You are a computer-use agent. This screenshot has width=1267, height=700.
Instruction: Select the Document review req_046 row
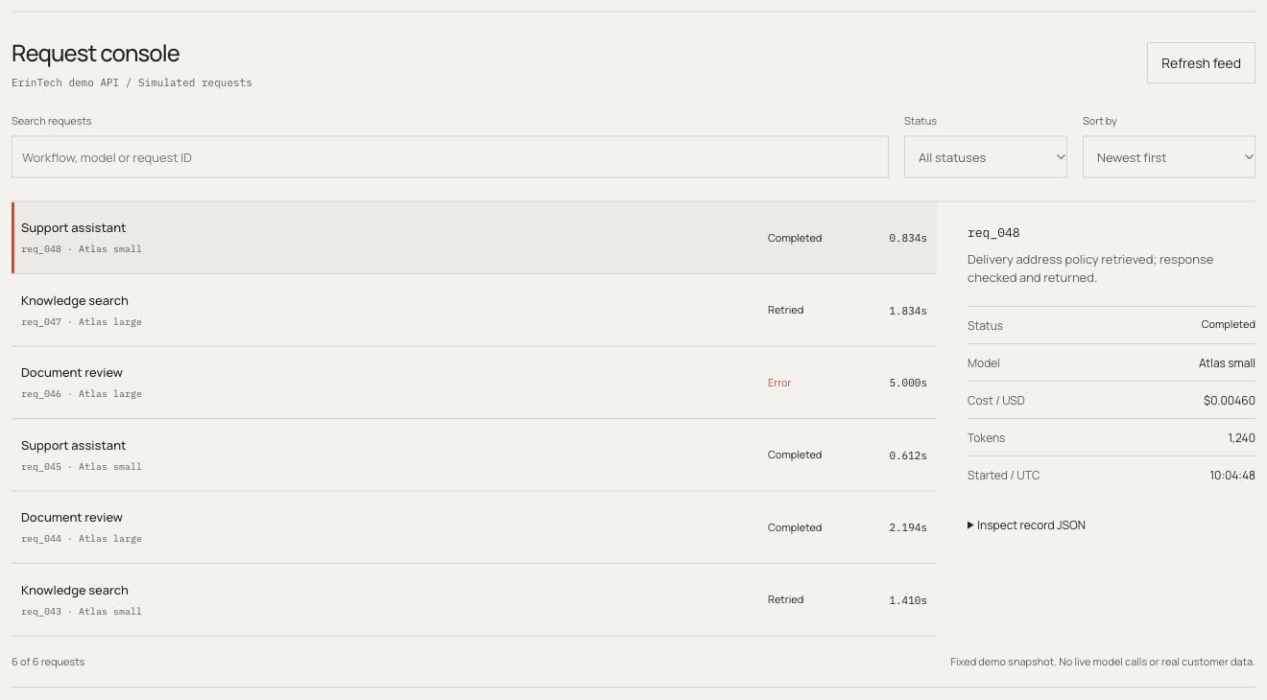click(474, 383)
